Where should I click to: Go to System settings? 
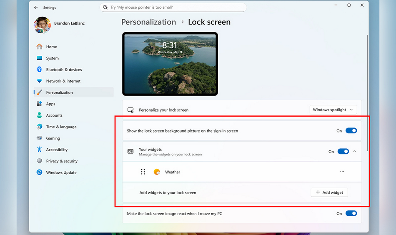click(x=73, y=58)
